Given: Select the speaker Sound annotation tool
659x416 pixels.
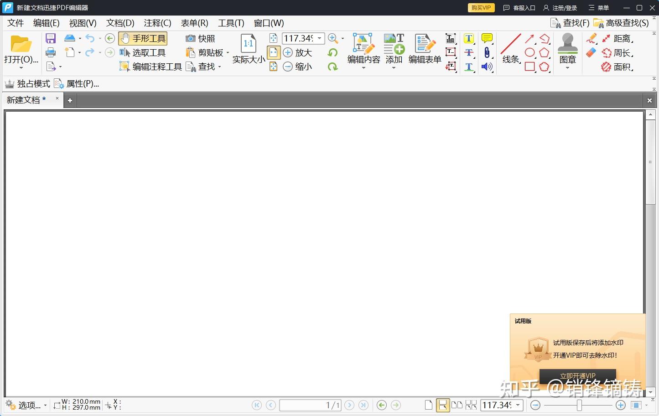Looking at the screenshot, I should pyautogui.click(x=487, y=67).
